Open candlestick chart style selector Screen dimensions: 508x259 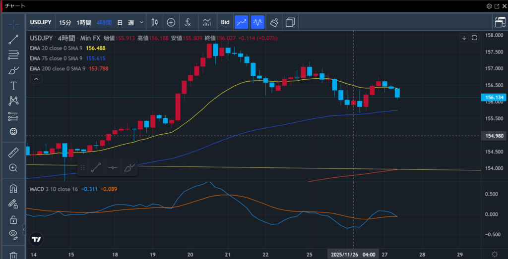154,22
